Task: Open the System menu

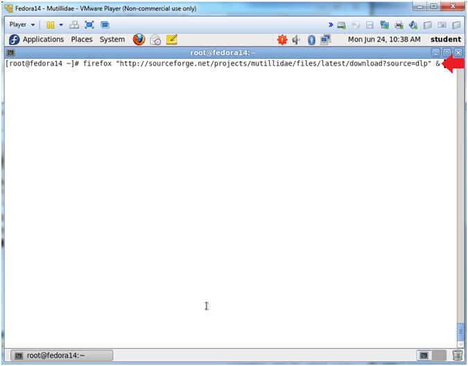Action: 112,39
